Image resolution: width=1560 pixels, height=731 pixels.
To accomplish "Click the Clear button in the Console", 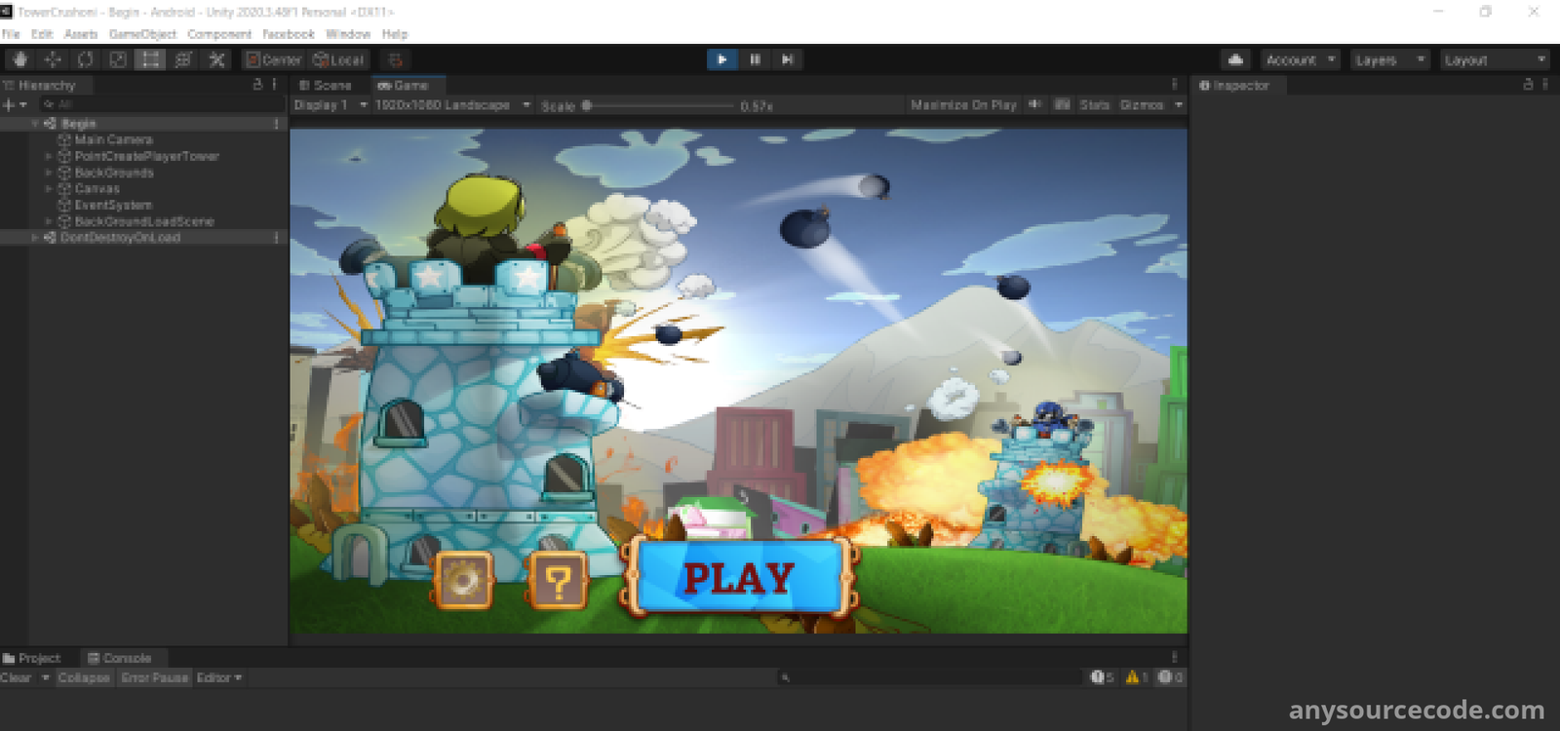I will point(16,677).
